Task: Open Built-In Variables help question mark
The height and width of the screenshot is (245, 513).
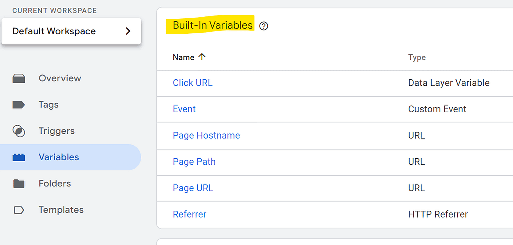Action: click(264, 26)
